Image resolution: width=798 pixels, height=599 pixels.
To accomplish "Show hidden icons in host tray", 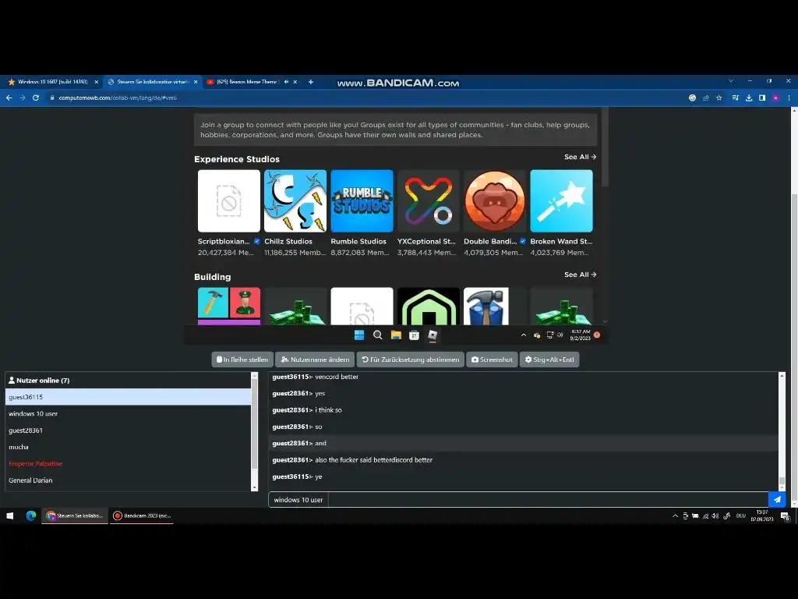I will point(676,516).
